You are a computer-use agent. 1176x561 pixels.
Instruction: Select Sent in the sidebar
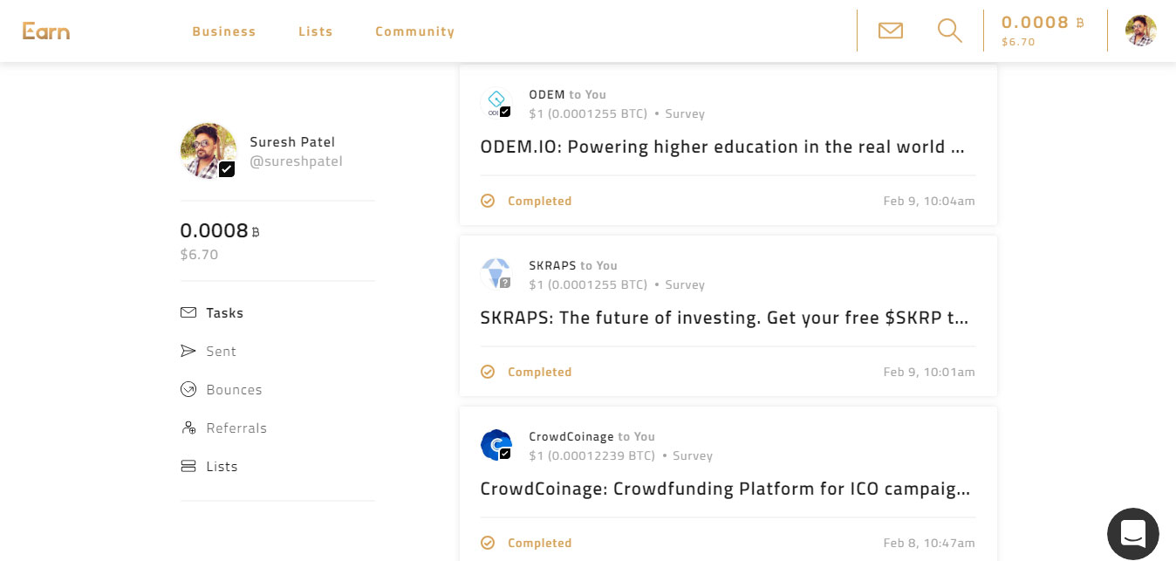coord(222,352)
